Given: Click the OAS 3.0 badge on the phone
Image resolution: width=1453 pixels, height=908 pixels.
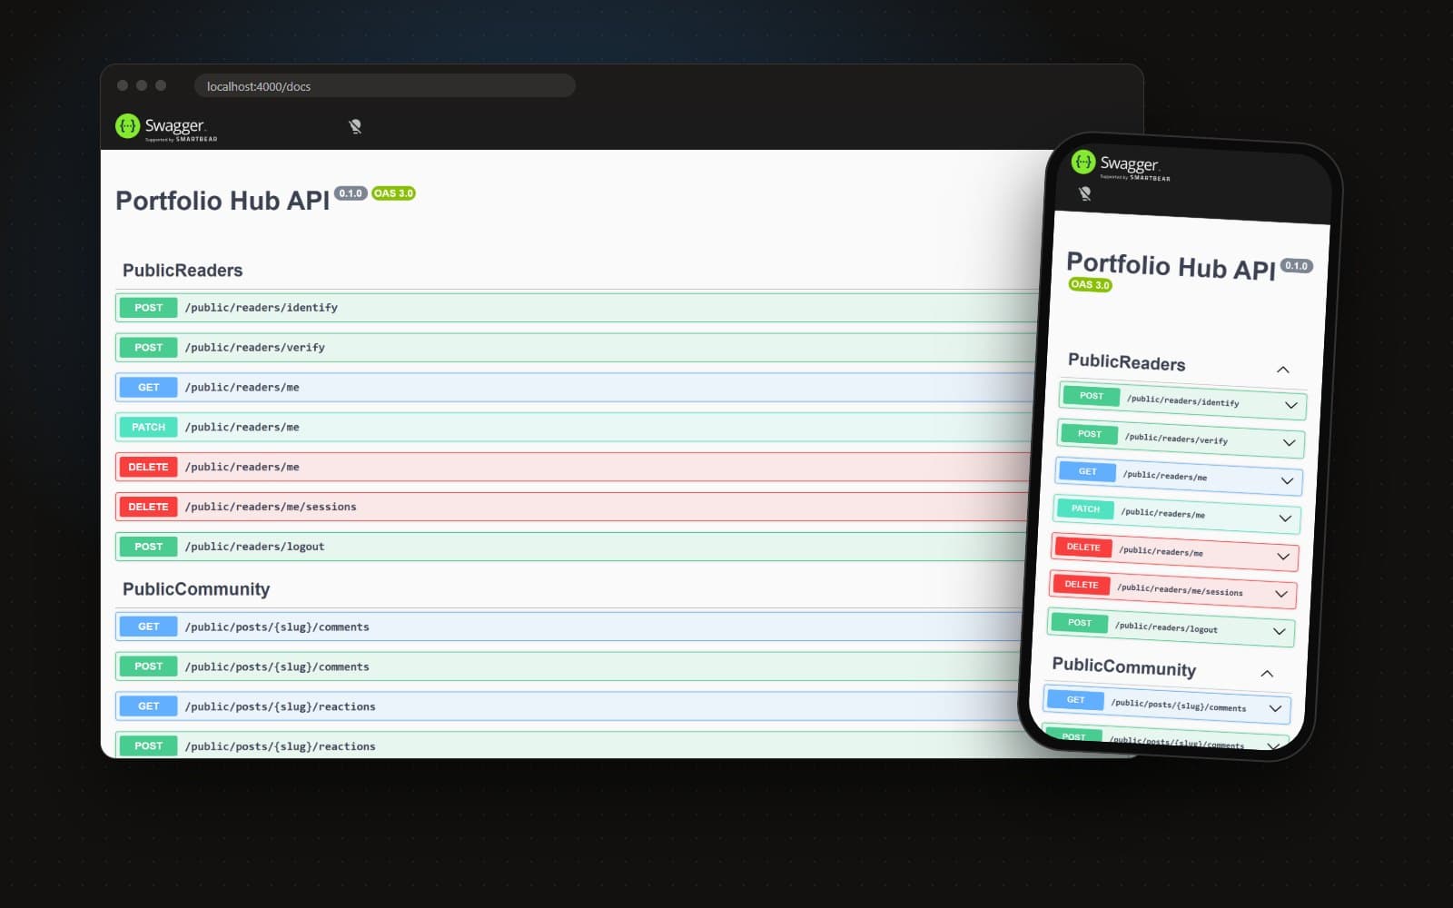Looking at the screenshot, I should 1090,284.
